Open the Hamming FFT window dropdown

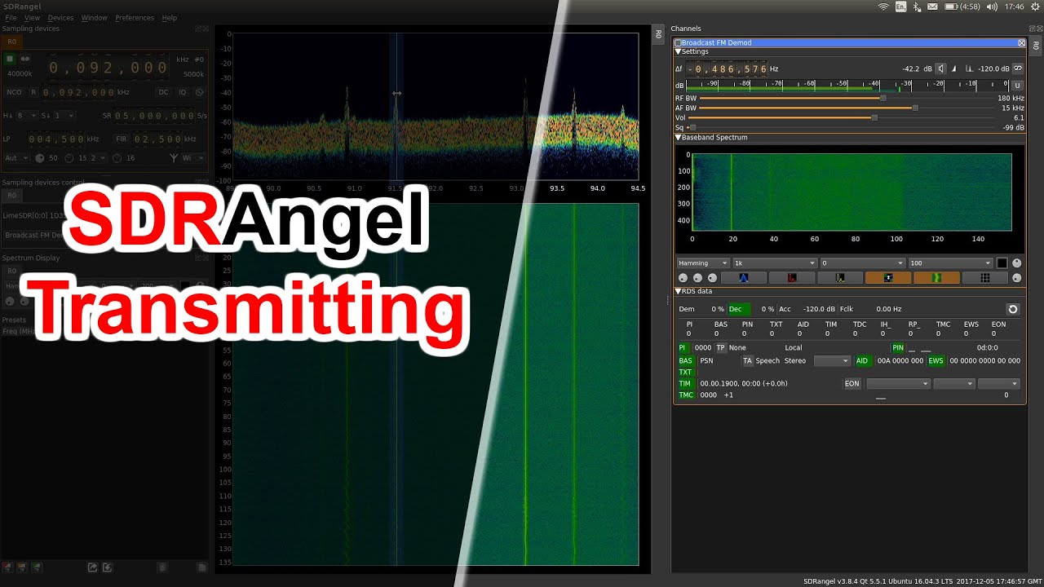[x=702, y=263]
